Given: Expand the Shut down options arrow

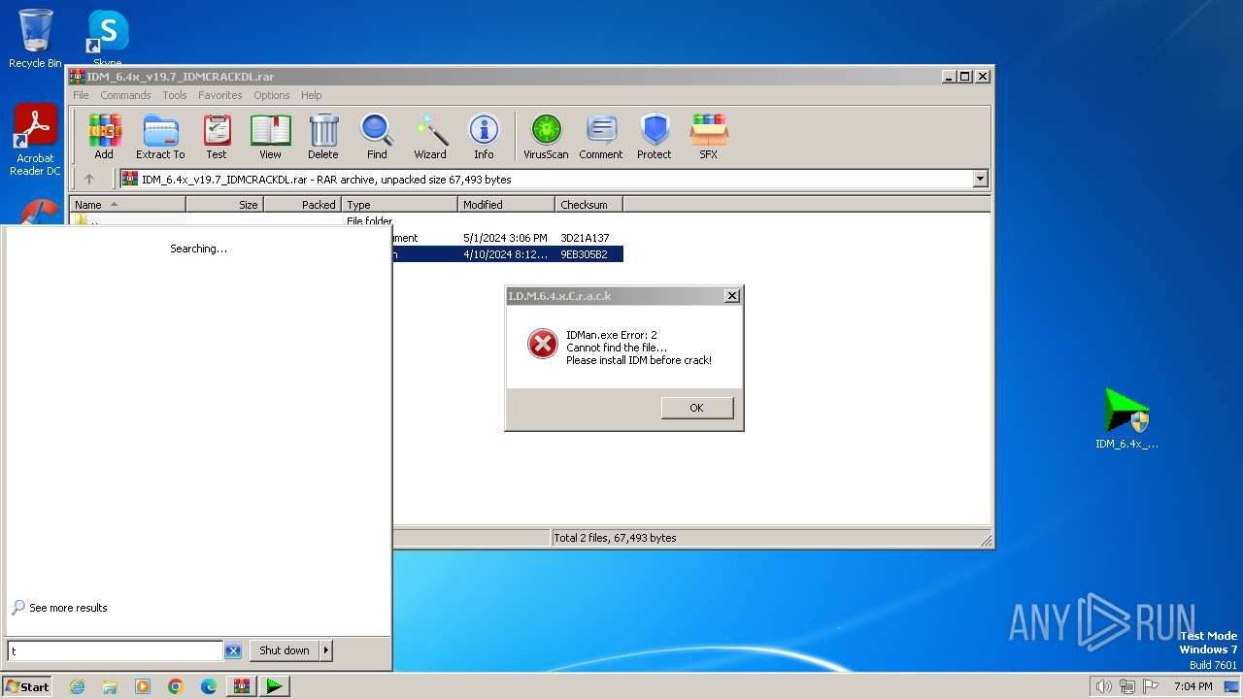Looking at the screenshot, I should tap(325, 650).
